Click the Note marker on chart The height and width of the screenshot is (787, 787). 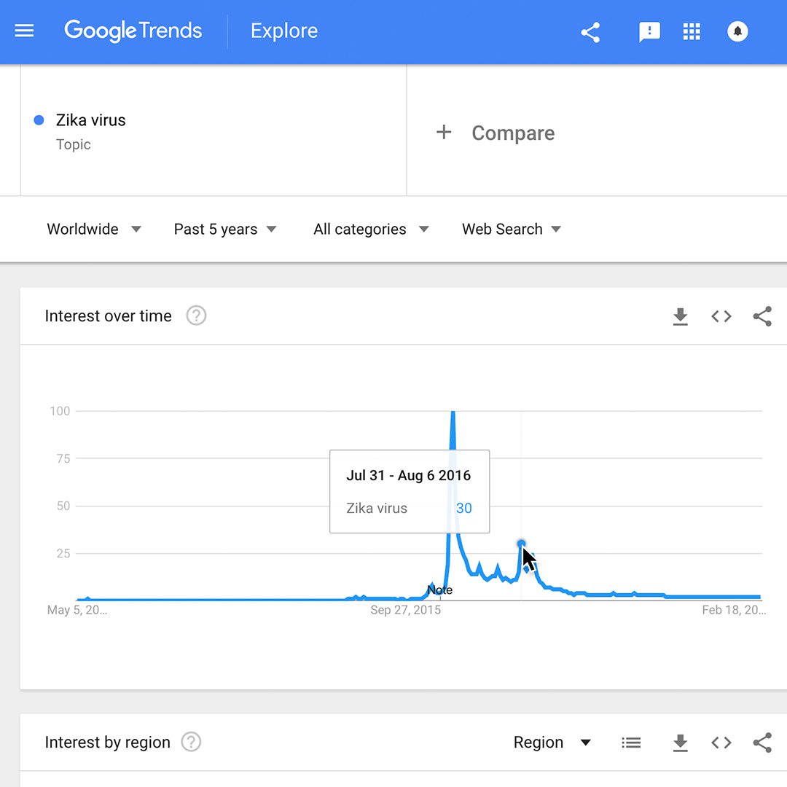point(439,590)
